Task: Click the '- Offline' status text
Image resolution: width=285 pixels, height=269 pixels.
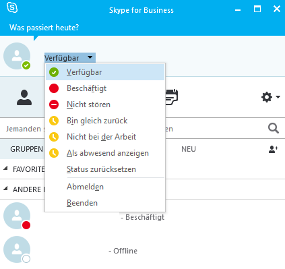Action: 123,251
